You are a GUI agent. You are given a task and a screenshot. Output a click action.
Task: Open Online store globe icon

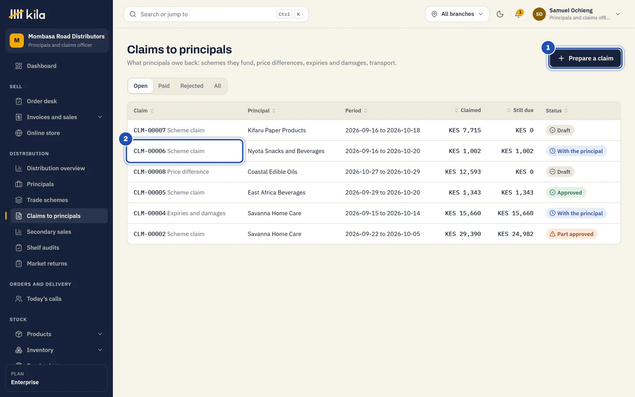point(19,133)
